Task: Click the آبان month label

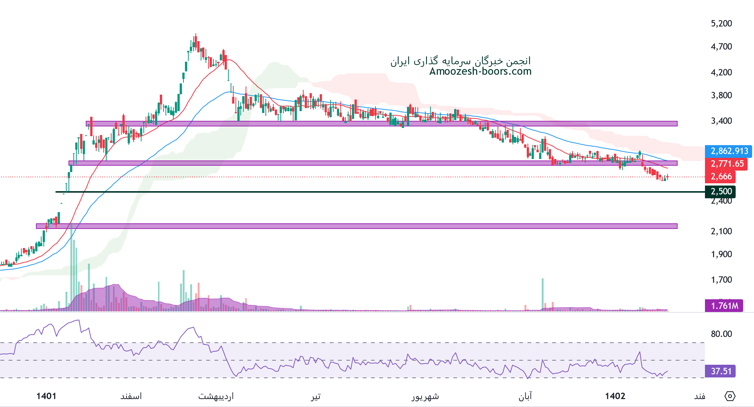Action: pos(525,396)
